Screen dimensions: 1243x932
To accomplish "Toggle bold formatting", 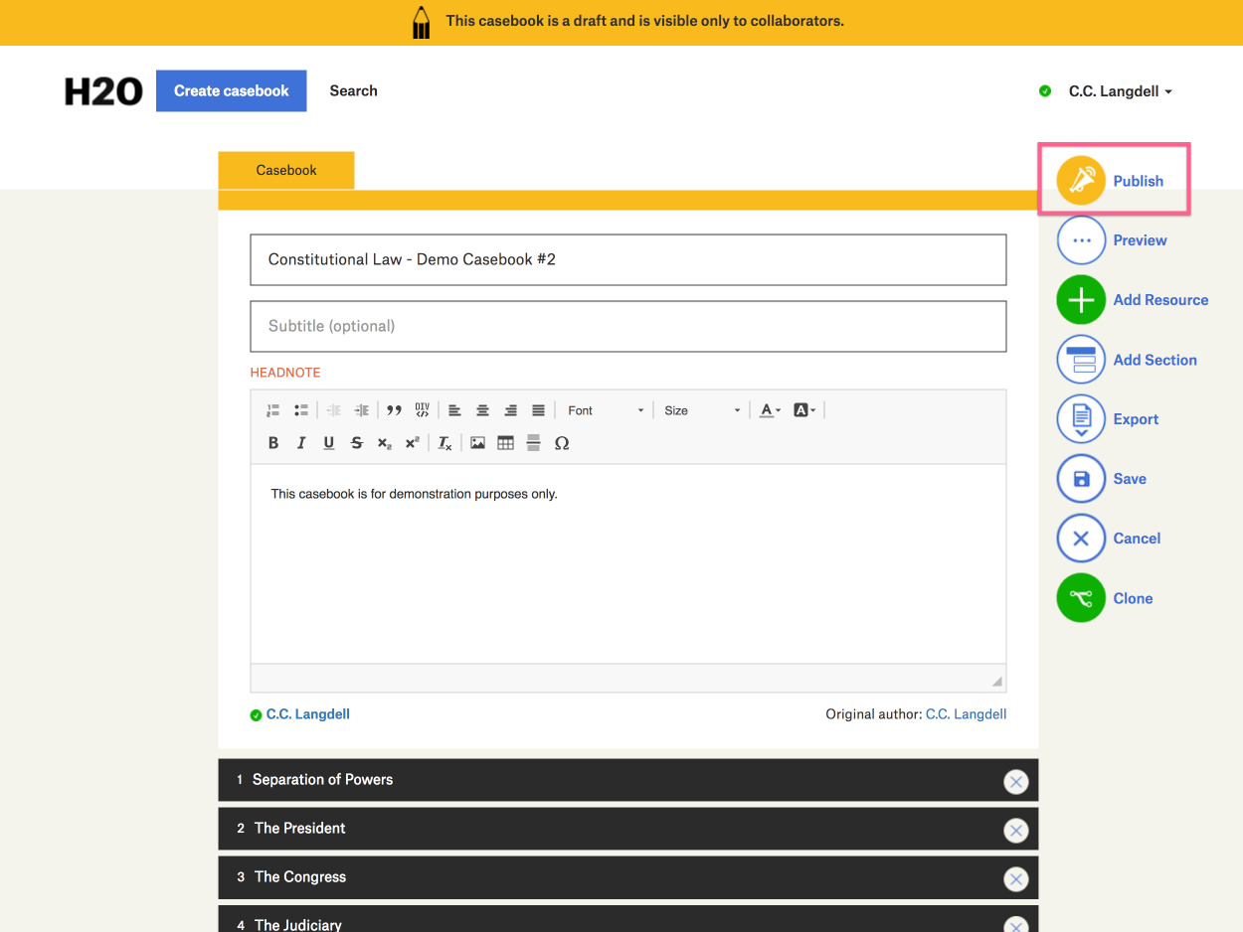I will click(273, 443).
